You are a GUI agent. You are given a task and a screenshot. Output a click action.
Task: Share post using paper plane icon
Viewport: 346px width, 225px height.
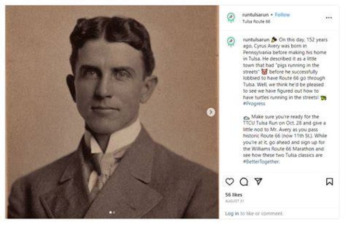(258, 181)
